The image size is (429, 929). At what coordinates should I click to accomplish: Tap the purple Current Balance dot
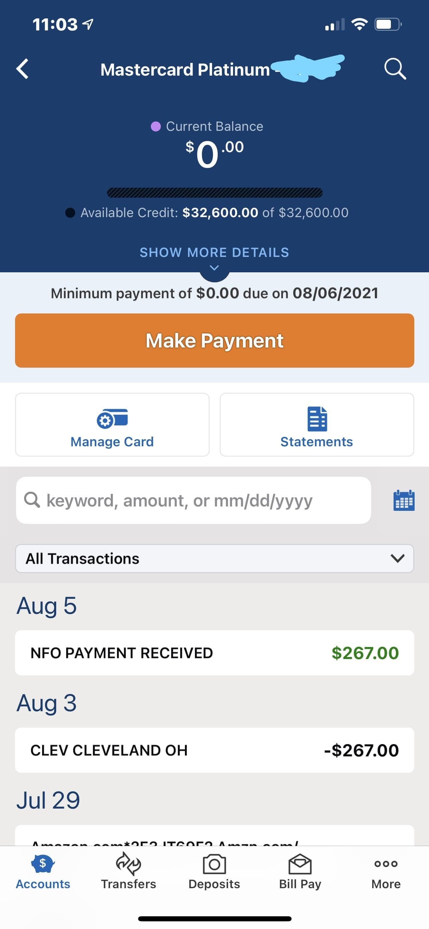click(x=155, y=126)
